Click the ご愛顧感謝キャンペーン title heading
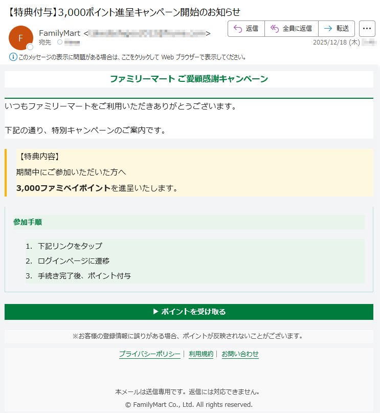 [x=189, y=79]
